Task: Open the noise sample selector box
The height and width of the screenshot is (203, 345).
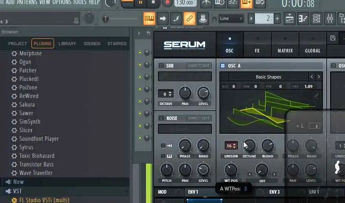Action: (x=185, y=129)
